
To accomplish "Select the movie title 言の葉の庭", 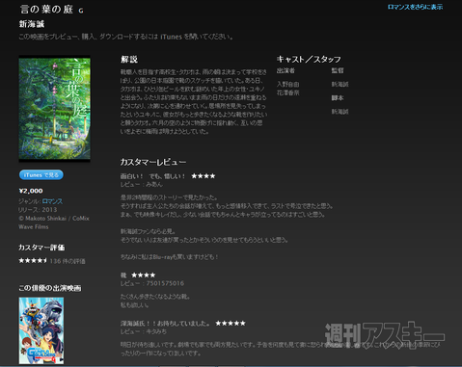I will [x=47, y=10].
